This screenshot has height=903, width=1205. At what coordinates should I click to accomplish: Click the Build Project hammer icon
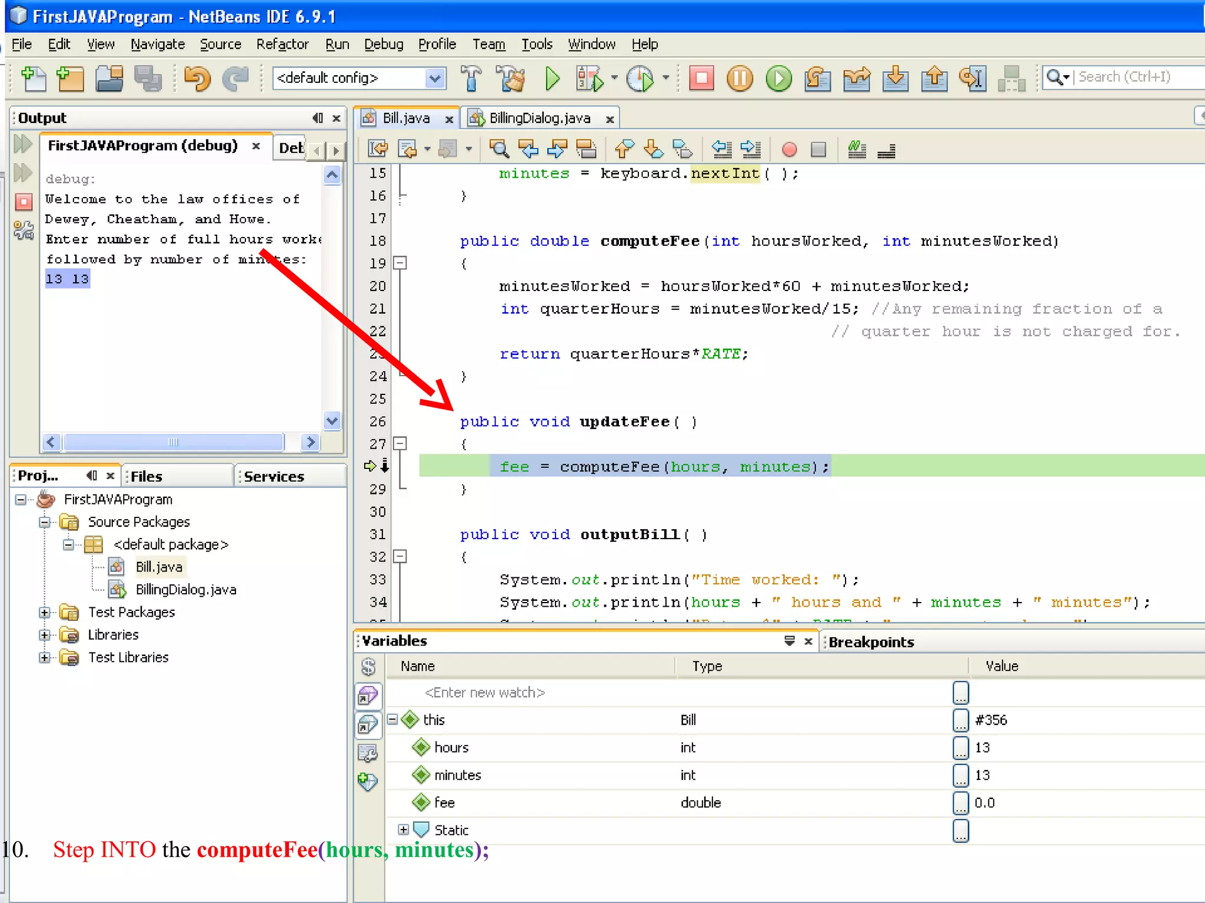(x=471, y=78)
